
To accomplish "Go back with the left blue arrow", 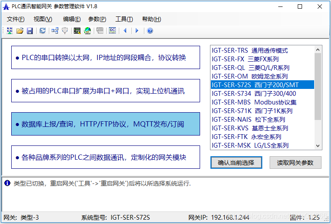I will (x=125, y=31).
